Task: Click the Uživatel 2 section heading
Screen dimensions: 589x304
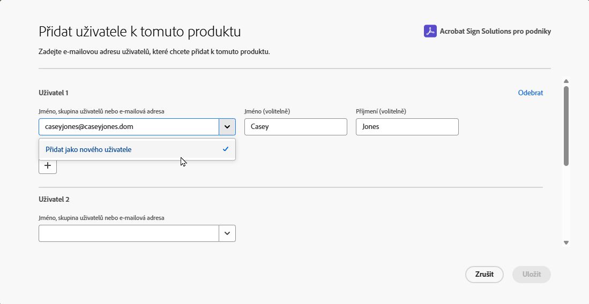Action: pos(54,199)
